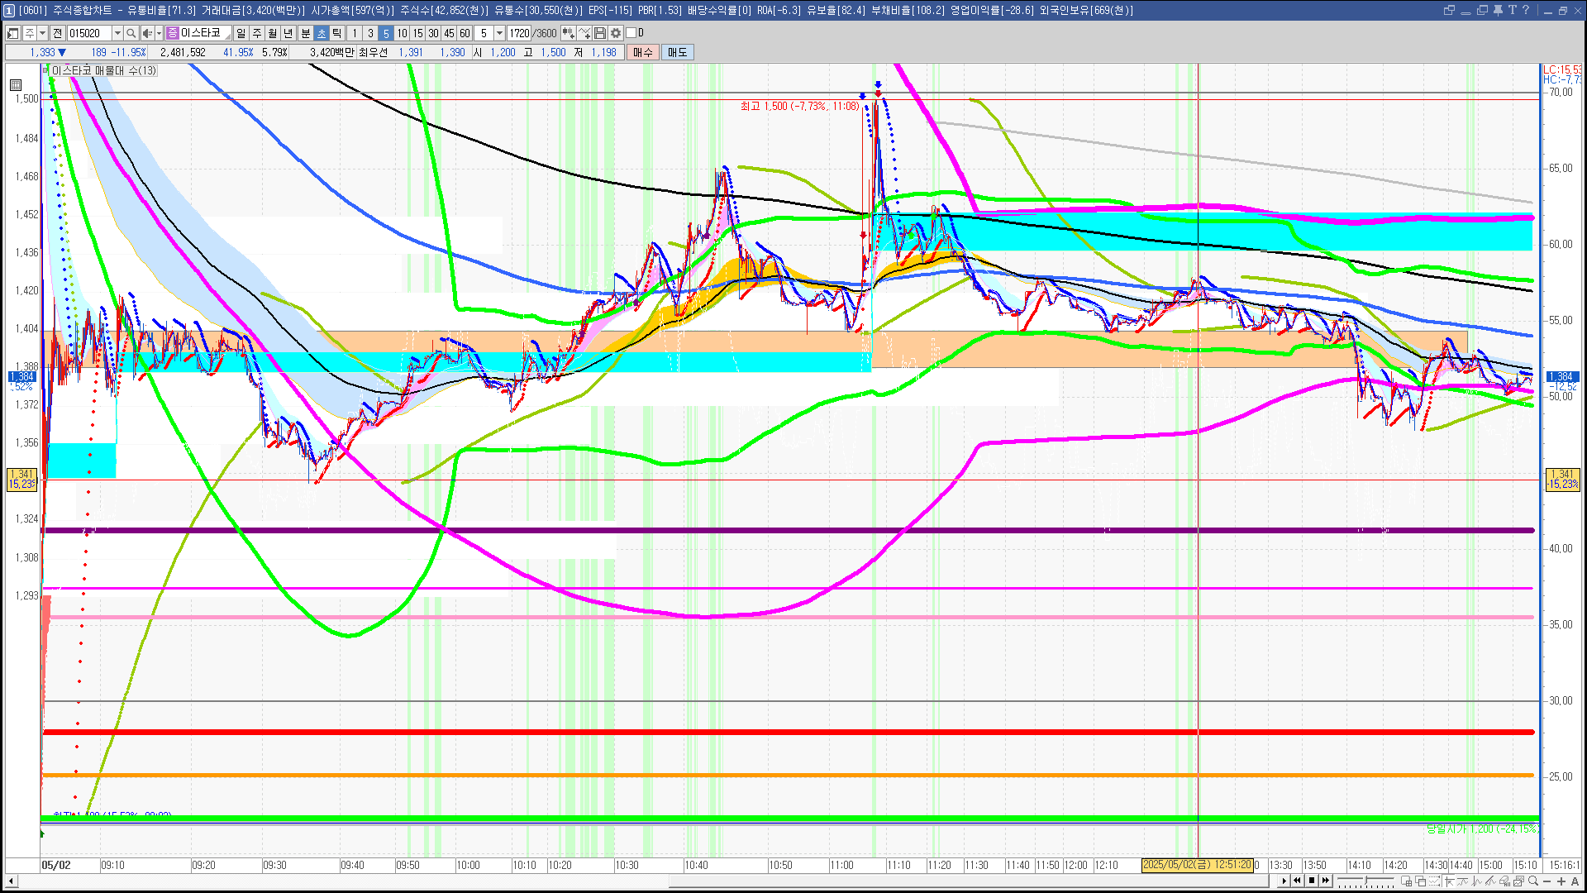Click the playback speed slider at bottom
This screenshot has height=893, width=1587.
1365,881
